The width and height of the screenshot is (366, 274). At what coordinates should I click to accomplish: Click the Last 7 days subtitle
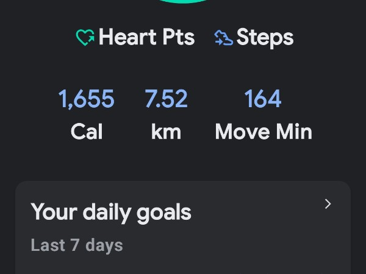pyautogui.click(x=77, y=245)
